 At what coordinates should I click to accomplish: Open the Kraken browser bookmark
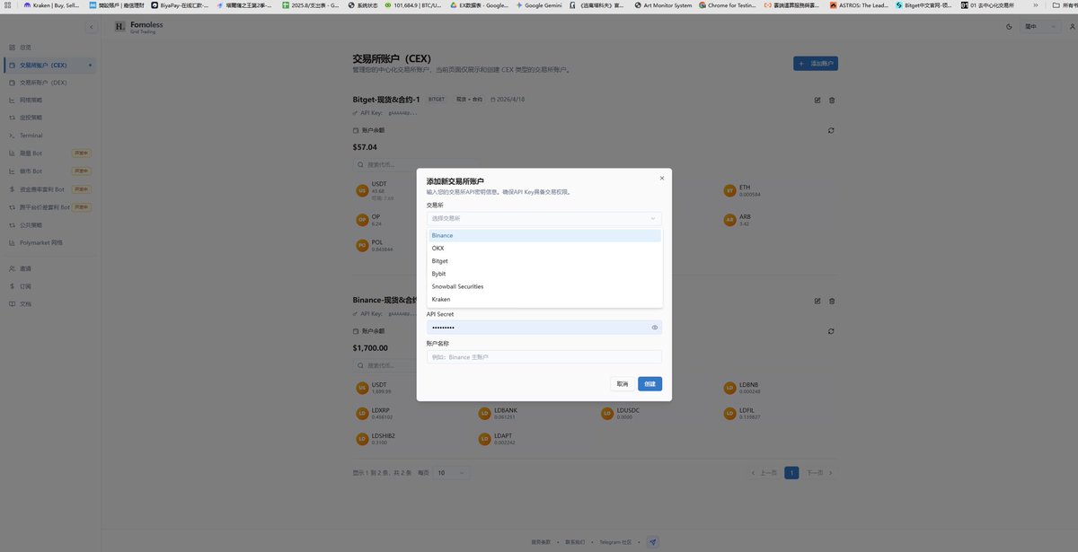(x=53, y=5)
